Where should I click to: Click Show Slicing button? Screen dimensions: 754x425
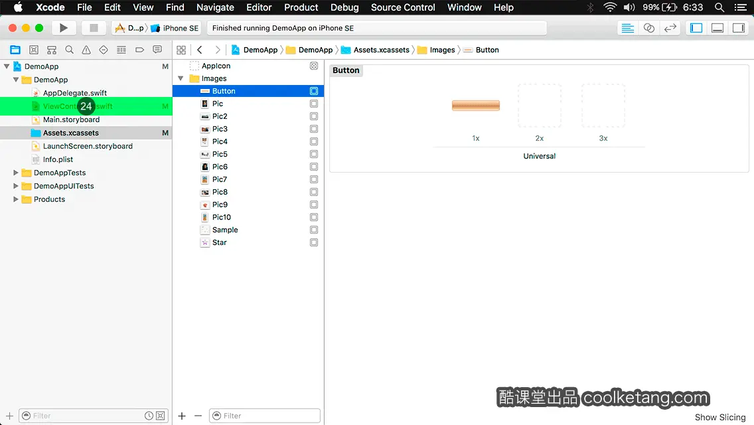tap(720, 417)
